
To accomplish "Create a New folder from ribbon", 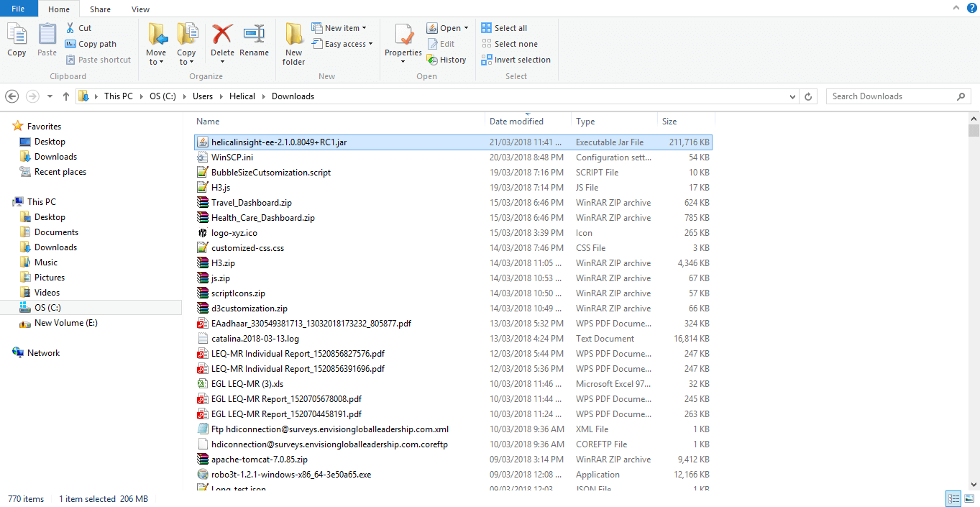I will 293,44.
